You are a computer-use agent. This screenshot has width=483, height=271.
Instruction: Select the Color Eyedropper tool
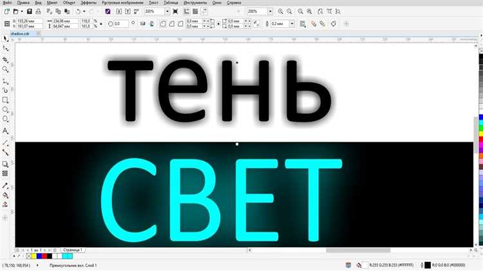pos(5,185)
